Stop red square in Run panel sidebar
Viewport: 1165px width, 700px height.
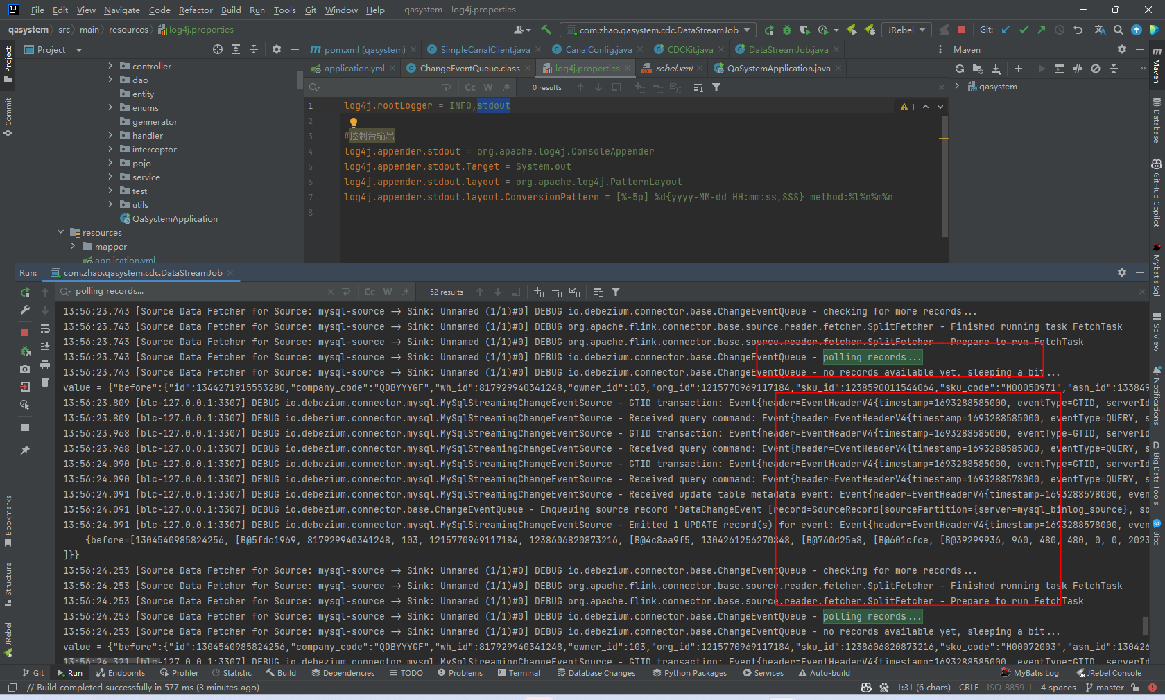tap(26, 333)
